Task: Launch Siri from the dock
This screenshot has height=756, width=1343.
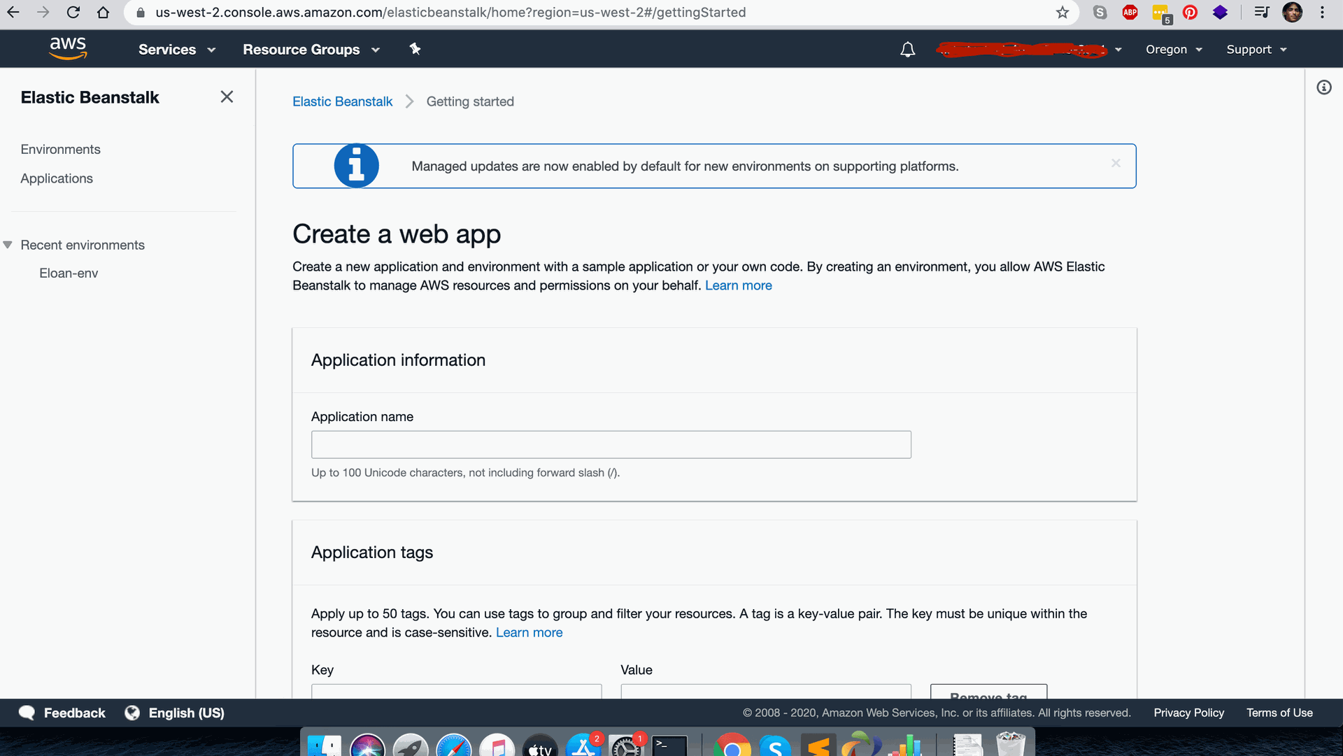Action: (x=367, y=746)
